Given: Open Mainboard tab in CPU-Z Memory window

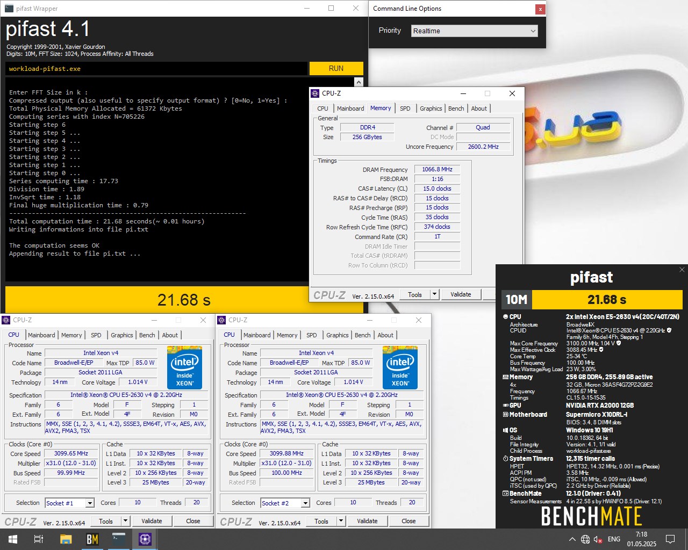Looking at the screenshot, I should pos(350,108).
